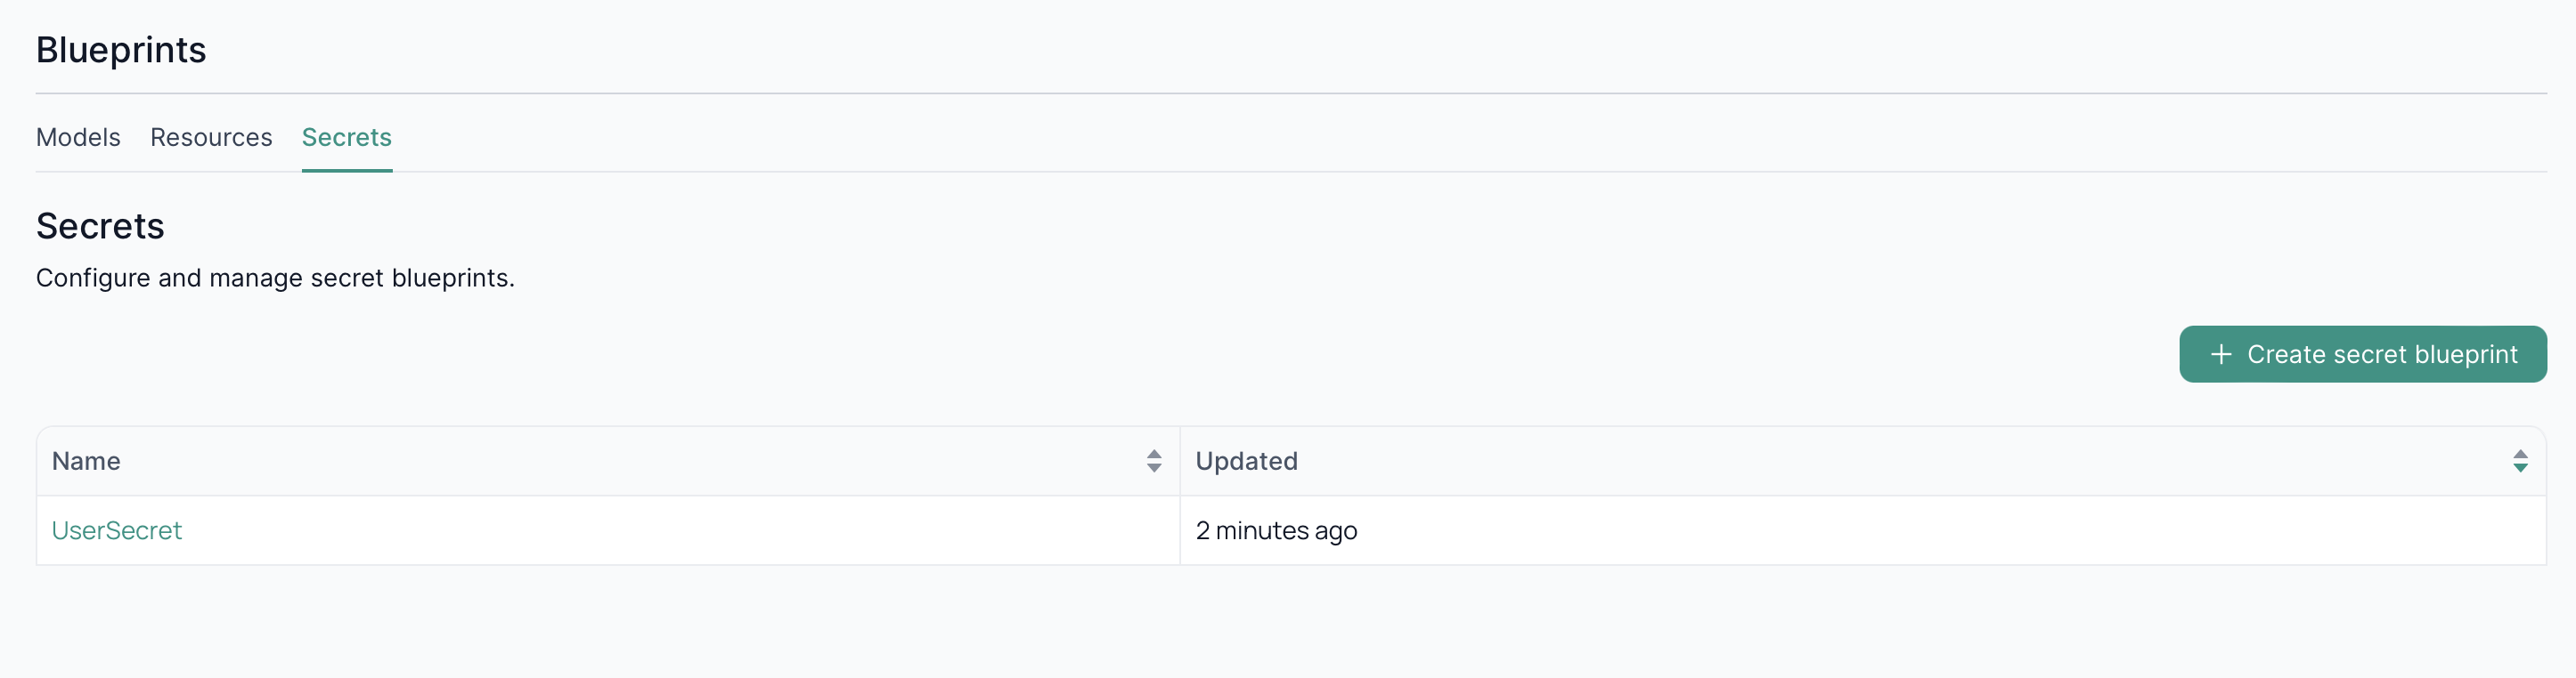Image resolution: width=2576 pixels, height=678 pixels.
Task: Click the 'Configure and manage secret blueprints' text
Action: click(x=275, y=278)
